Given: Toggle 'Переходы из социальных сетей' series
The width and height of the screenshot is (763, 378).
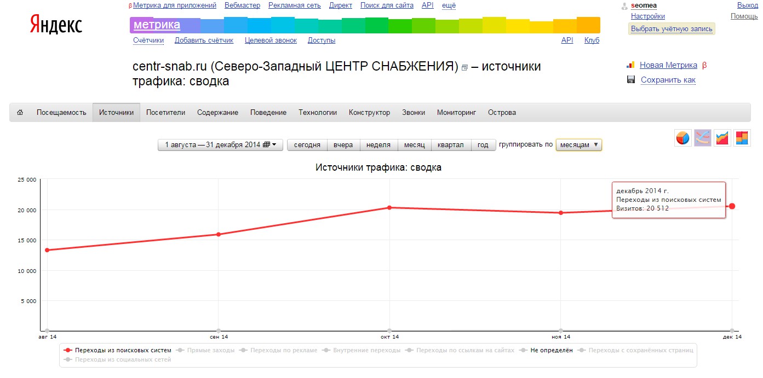Looking at the screenshot, I should pyautogui.click(x=118, y=359).
